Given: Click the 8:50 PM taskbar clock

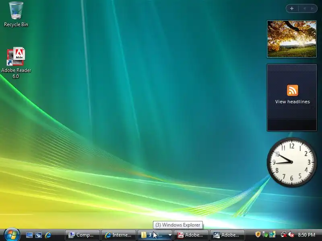Looking at the screenshot, I should [x=306, y=235].
